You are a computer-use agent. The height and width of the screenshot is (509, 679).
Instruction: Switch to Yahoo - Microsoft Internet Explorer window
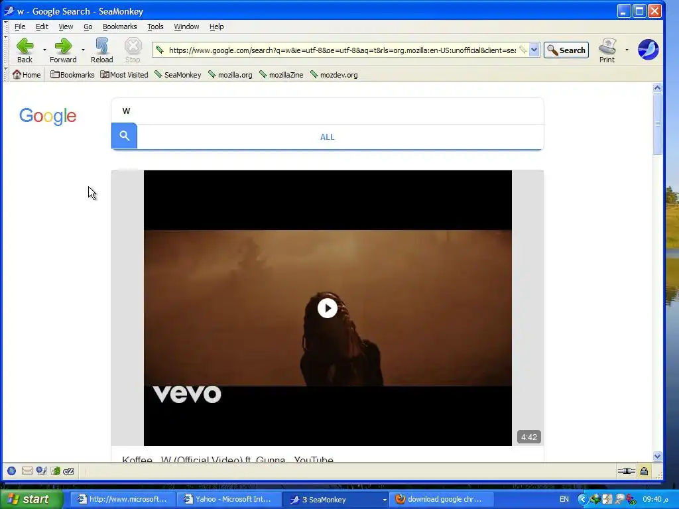tap(229, 500)
